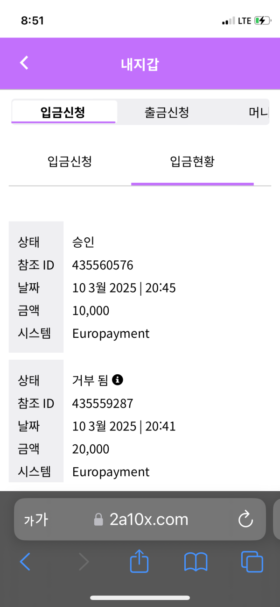Screen dimensions: 280x607
Task: Tap the 2a10x.com address bar
Action: 149,519
